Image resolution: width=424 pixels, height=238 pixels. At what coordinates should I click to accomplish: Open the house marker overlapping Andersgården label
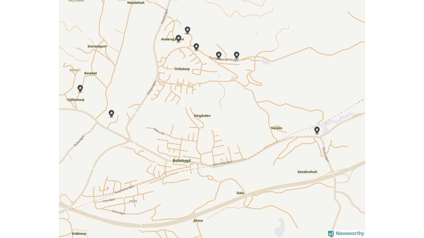pos(179,38)
